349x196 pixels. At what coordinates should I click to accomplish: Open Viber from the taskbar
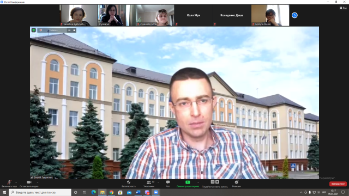[147, 192]
